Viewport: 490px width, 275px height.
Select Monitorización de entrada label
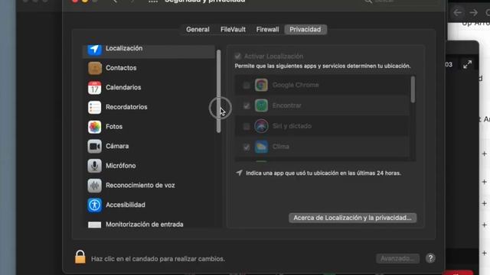click(145, 225)
